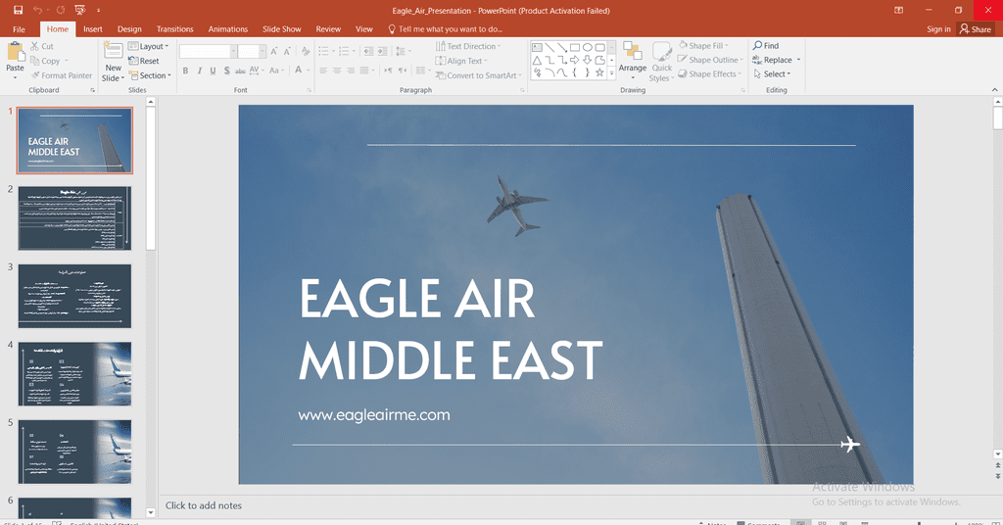Click the Align Left paragraph icon
This screenshot has height=525, width=1003.
tap(323, 71)
